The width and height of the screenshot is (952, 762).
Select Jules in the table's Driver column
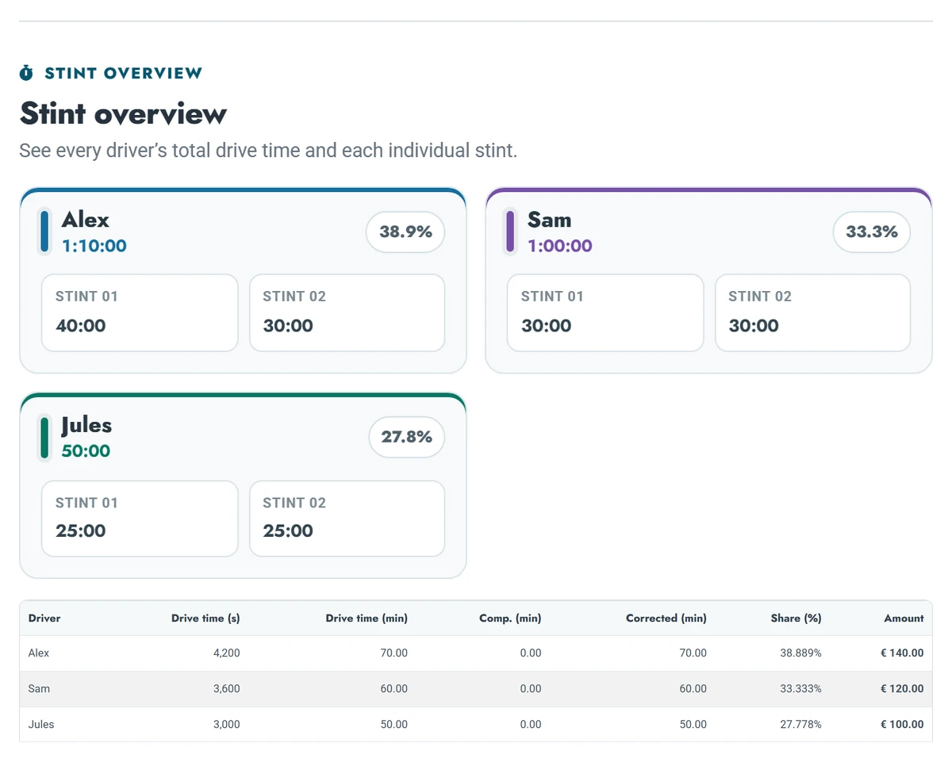[x=41, y=725]
